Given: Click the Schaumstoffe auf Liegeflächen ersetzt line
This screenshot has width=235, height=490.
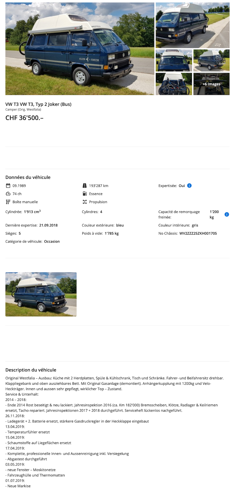Looking at the screenshot, I should coord(38,443).
